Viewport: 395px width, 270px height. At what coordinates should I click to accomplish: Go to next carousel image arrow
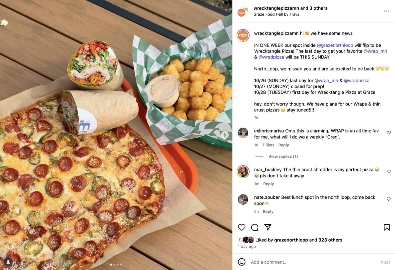(x=225, y=135)
